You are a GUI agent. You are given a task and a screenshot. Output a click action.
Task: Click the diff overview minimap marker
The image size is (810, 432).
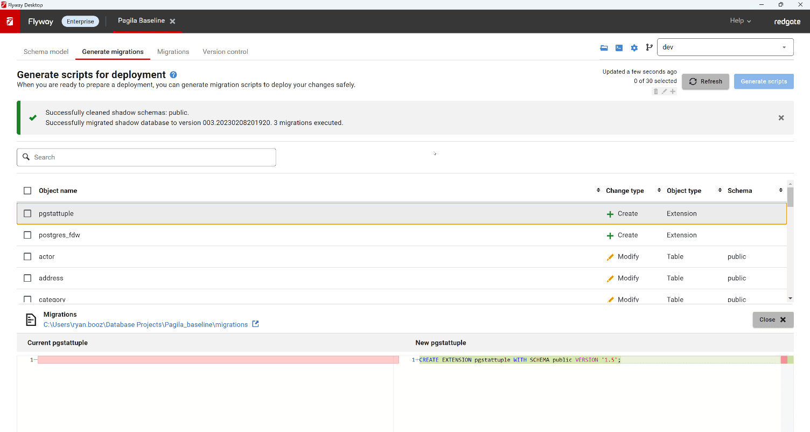[787, 360]
